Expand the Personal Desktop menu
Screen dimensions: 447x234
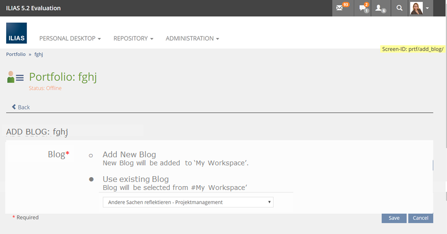coord(70,38)
